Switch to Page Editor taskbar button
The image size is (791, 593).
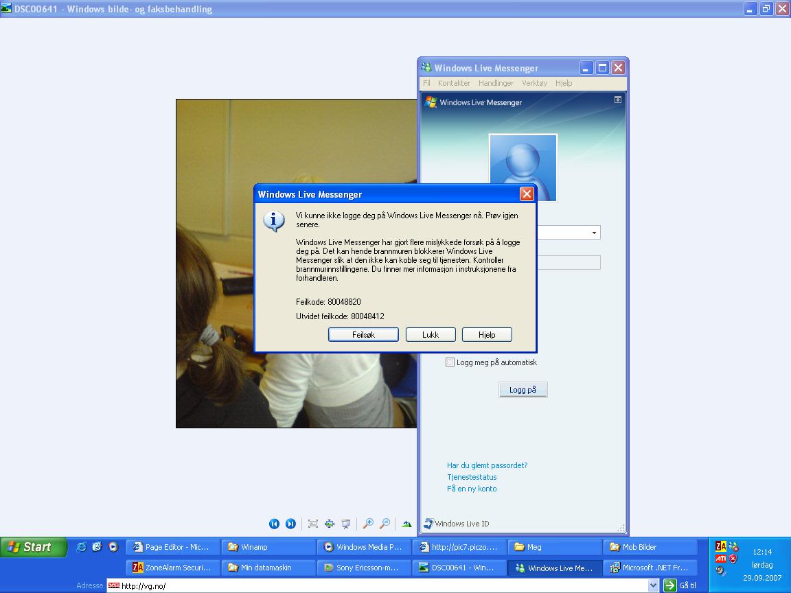[x=172, y=547]
